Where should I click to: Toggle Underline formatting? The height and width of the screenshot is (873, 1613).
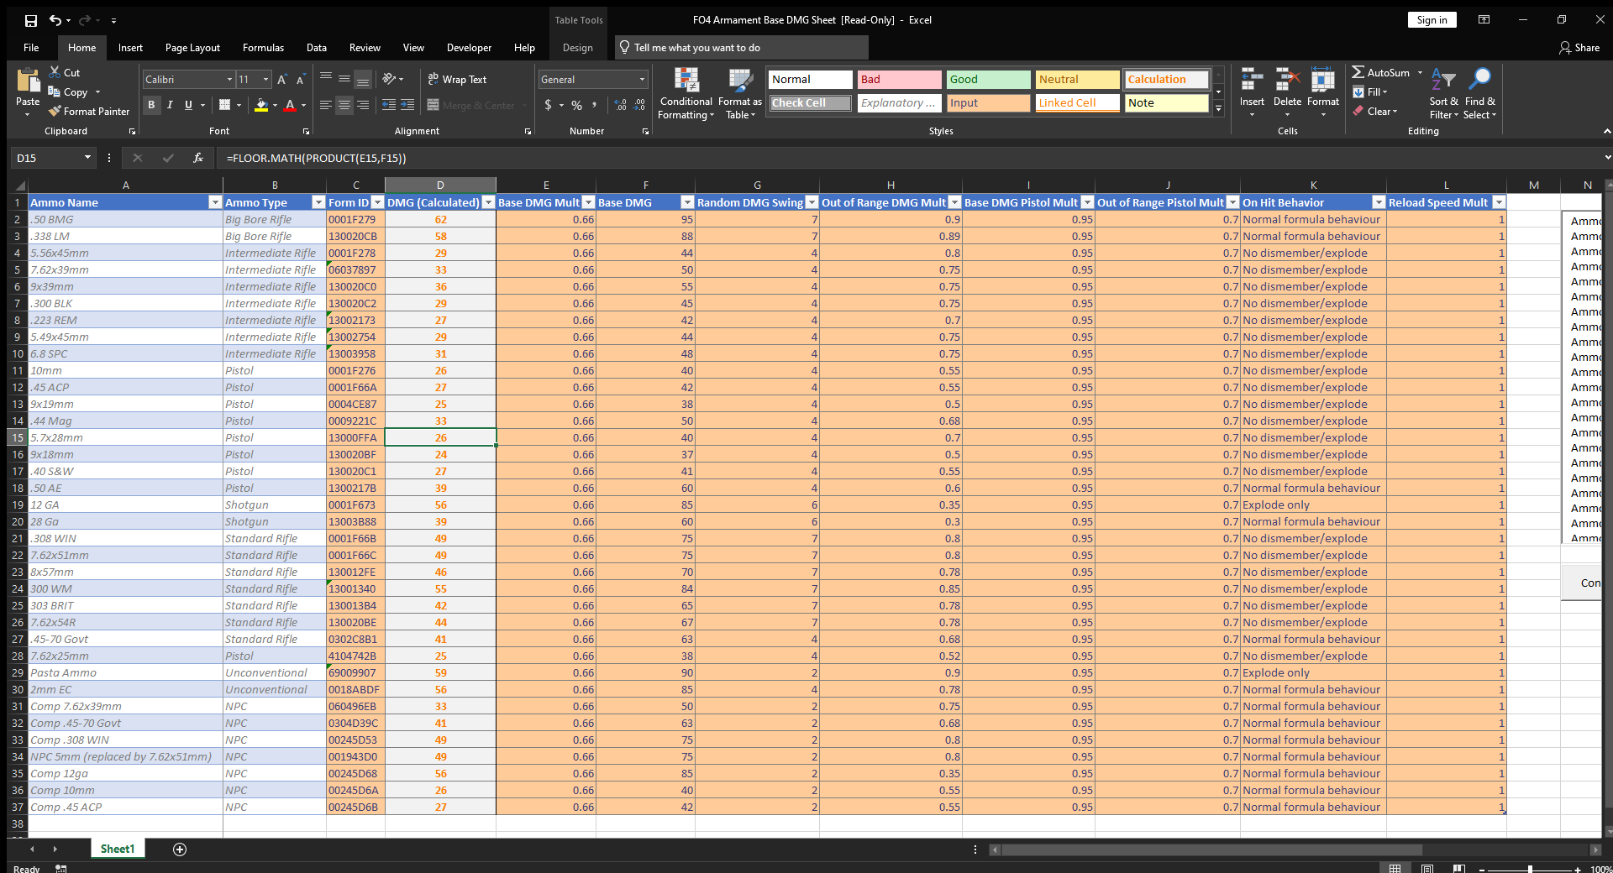coord(188,105)
